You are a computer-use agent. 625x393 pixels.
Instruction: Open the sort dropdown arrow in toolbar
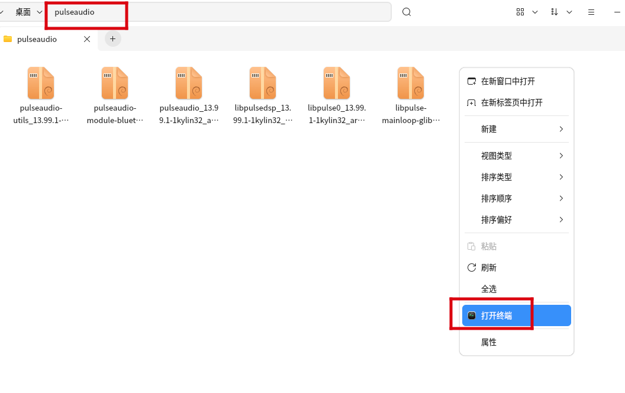(569, 11)
